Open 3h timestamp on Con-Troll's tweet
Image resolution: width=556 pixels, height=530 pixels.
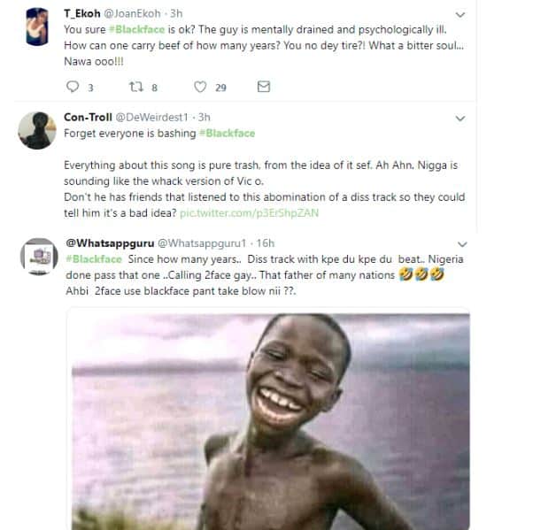coord(205,117)
